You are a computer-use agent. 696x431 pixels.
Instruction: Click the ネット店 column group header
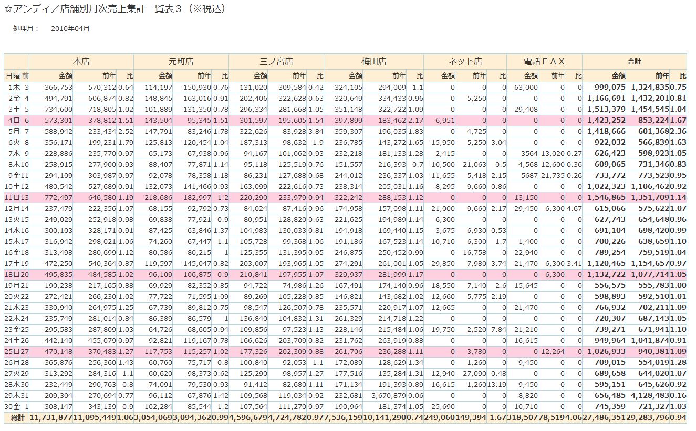(x=465, y=61)
